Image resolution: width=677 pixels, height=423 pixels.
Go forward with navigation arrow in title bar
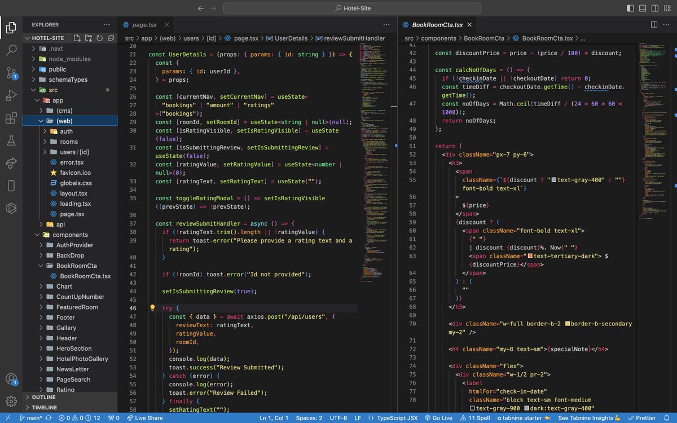point(213,8)
